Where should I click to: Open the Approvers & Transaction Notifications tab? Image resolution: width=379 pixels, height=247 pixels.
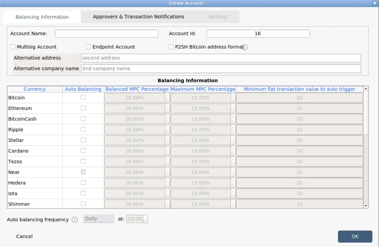pyautogui.click(x=138, y=17)
